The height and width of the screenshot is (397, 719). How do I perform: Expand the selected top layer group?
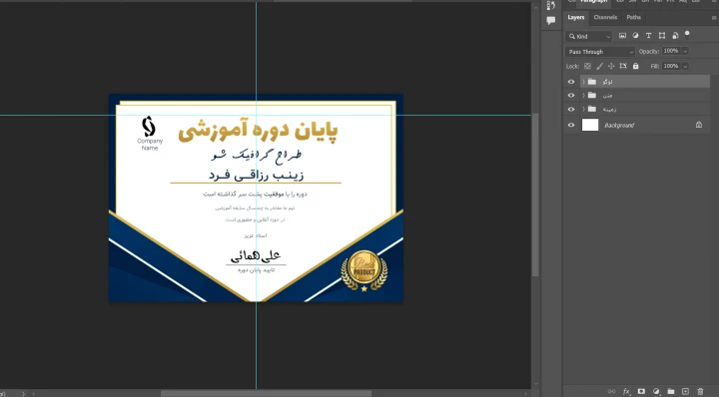coord(583,82)
